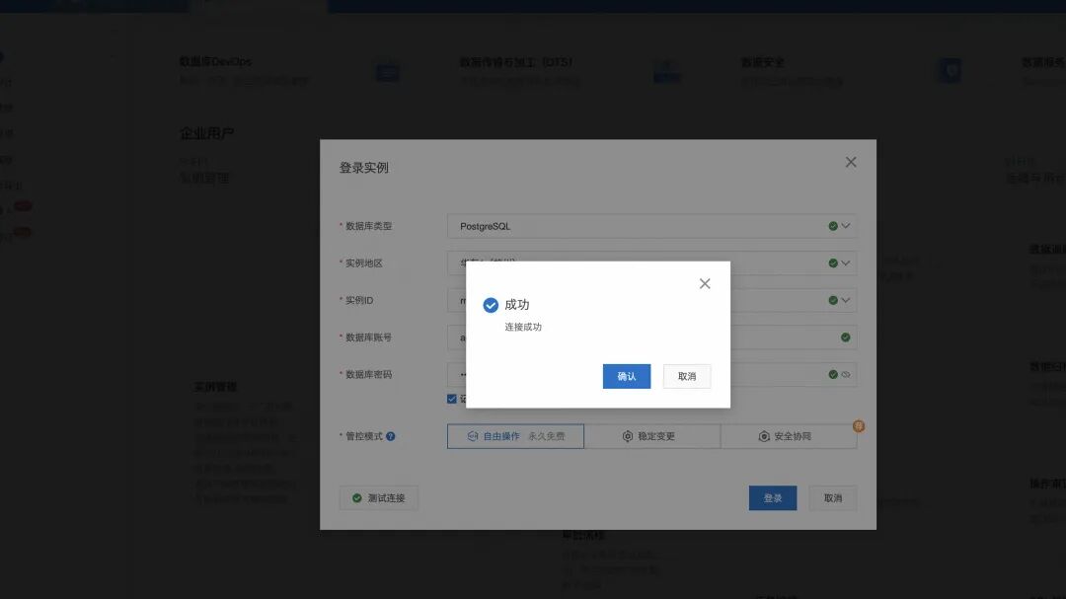Select the 安全协同 control mode

click(789, 436)
